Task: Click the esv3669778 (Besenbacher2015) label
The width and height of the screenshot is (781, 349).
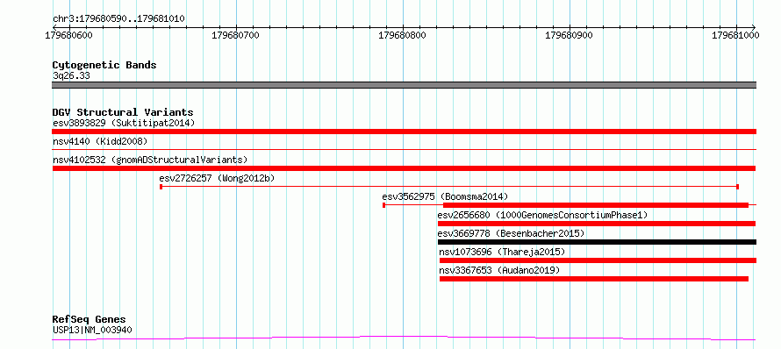Action: 511,233
